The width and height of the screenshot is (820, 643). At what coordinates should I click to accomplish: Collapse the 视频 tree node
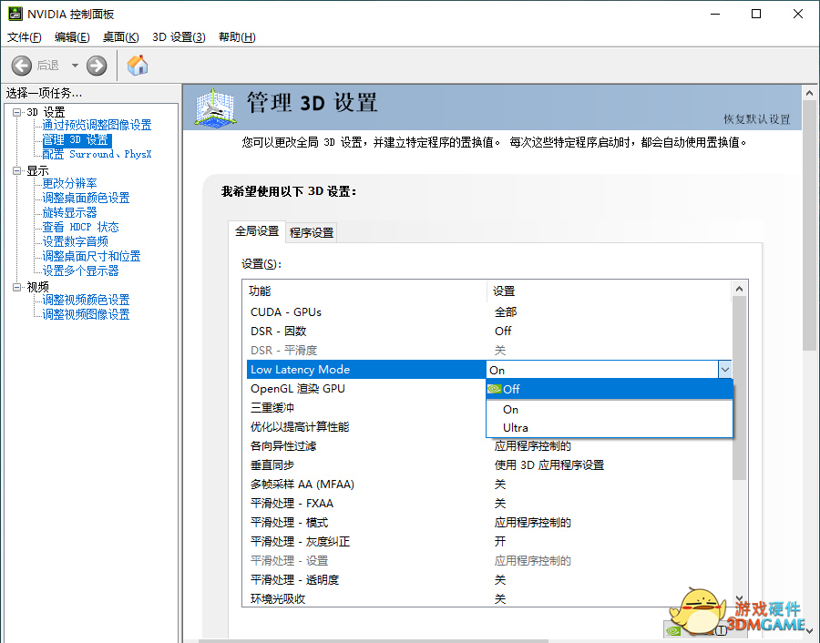(x=17, y=287)
